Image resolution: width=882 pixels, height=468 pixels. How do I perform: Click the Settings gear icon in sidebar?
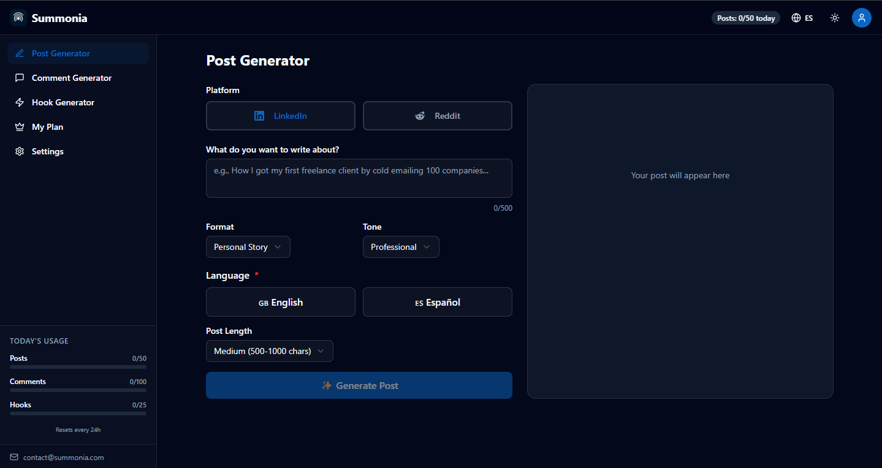[x=20, y=151]
